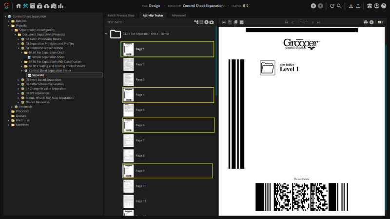Click the Design tools wrench icon
Viewport: 390px width, 219px height.
click(x=26, y=6)
